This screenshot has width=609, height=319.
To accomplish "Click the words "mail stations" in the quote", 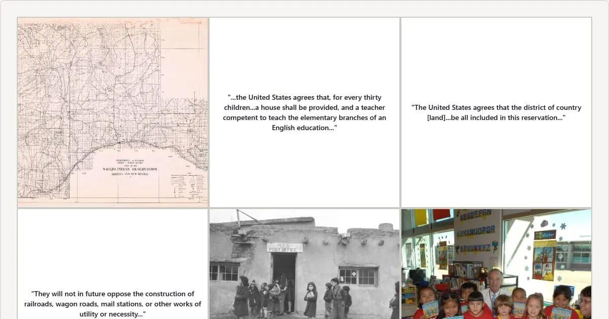I will click(x=106, y=304).
